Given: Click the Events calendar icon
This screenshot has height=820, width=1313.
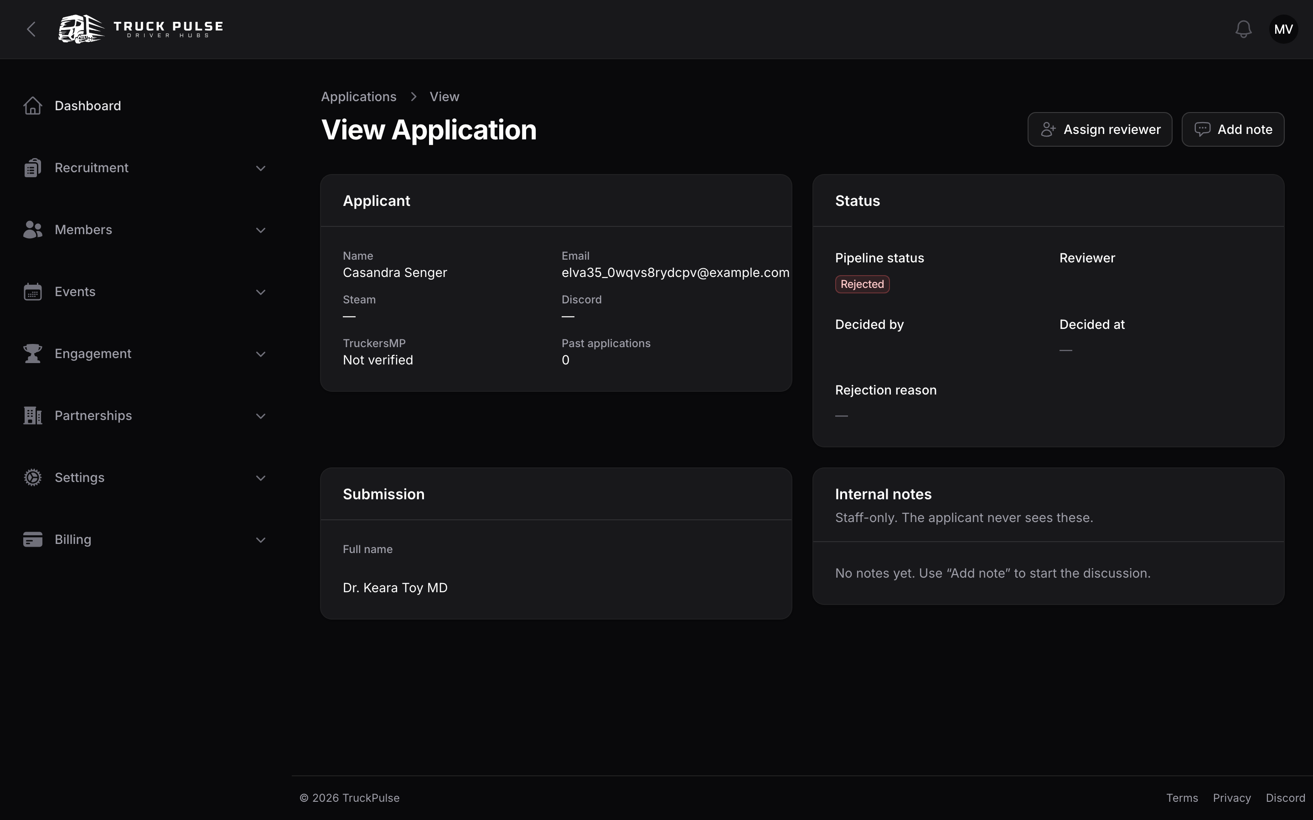Looking at the screenshot, I should pyautogui.click(x=32, y=292).
